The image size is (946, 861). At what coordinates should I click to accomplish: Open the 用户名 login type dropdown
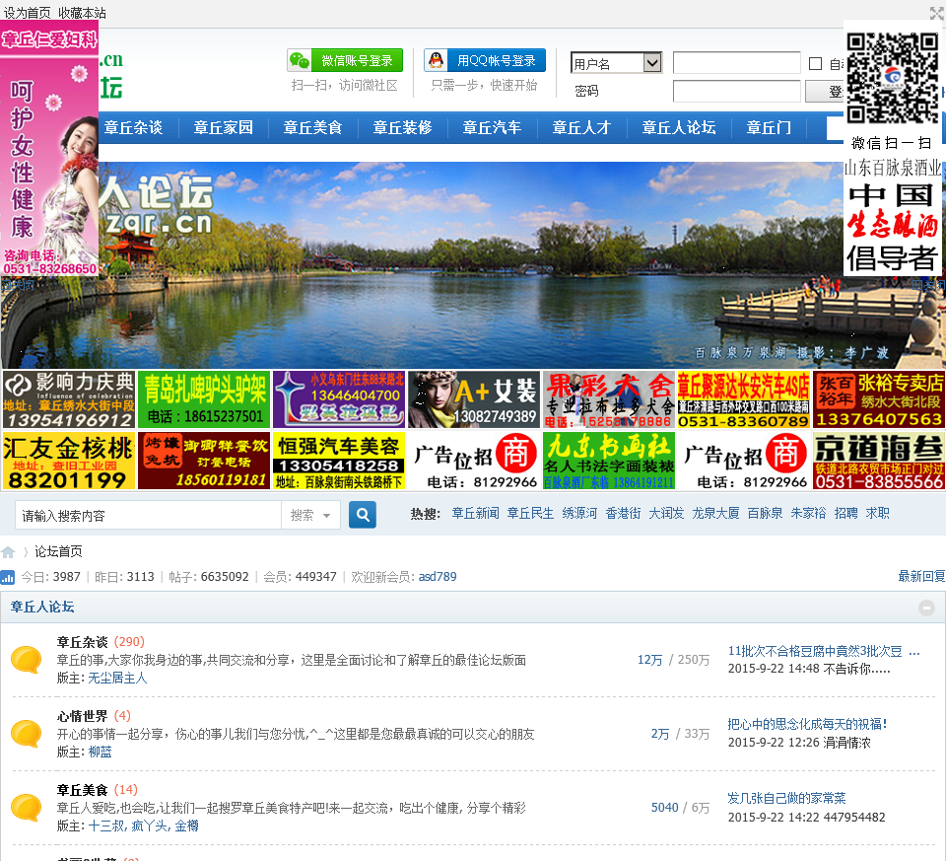tap(616, 63)
